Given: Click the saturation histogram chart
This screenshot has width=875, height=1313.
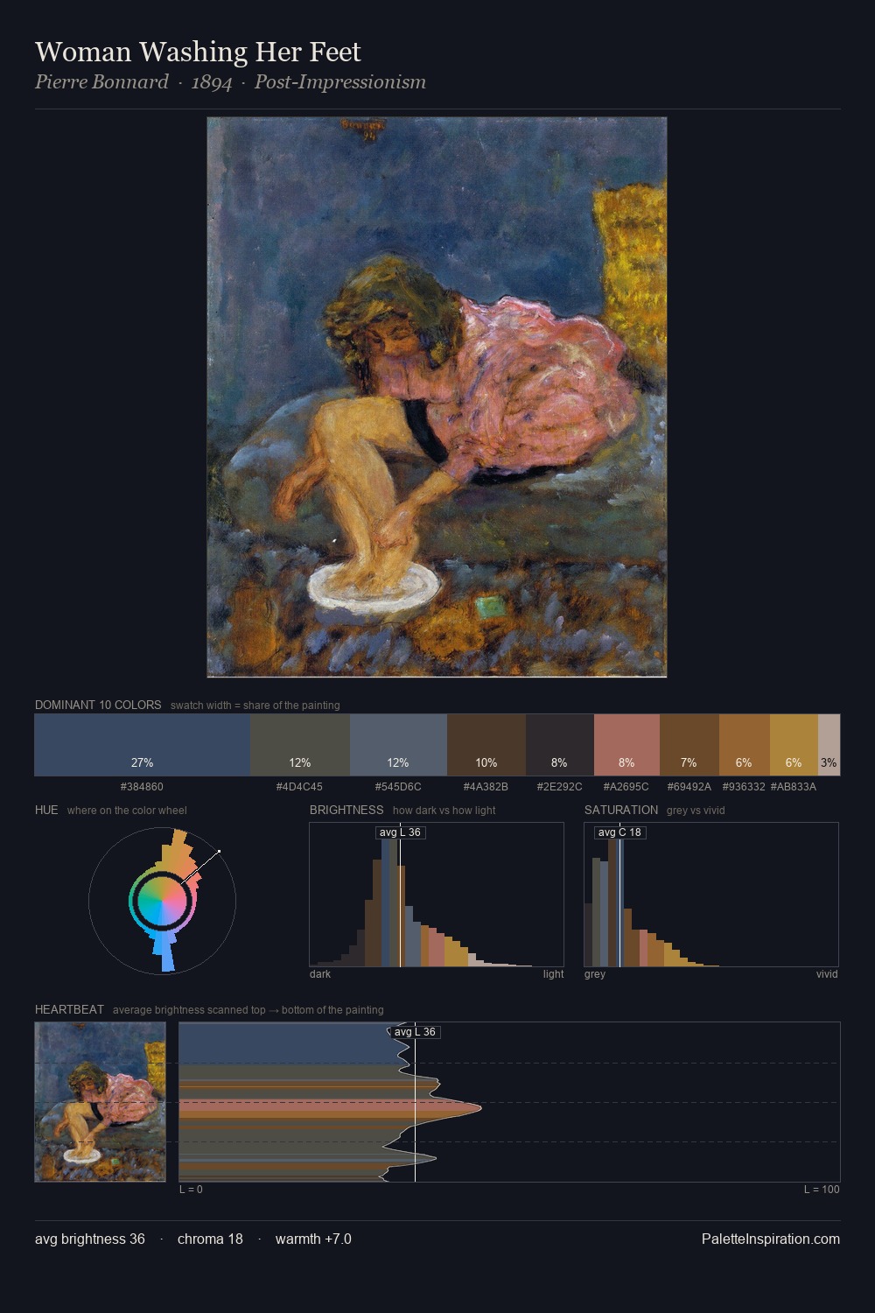Looking at the screenshot, I should click(x=711, y=895).
